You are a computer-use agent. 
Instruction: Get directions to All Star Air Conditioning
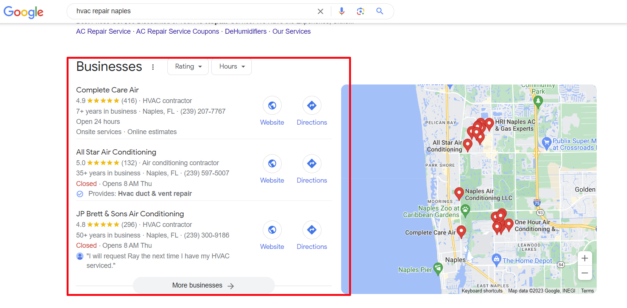coord(312,163)
